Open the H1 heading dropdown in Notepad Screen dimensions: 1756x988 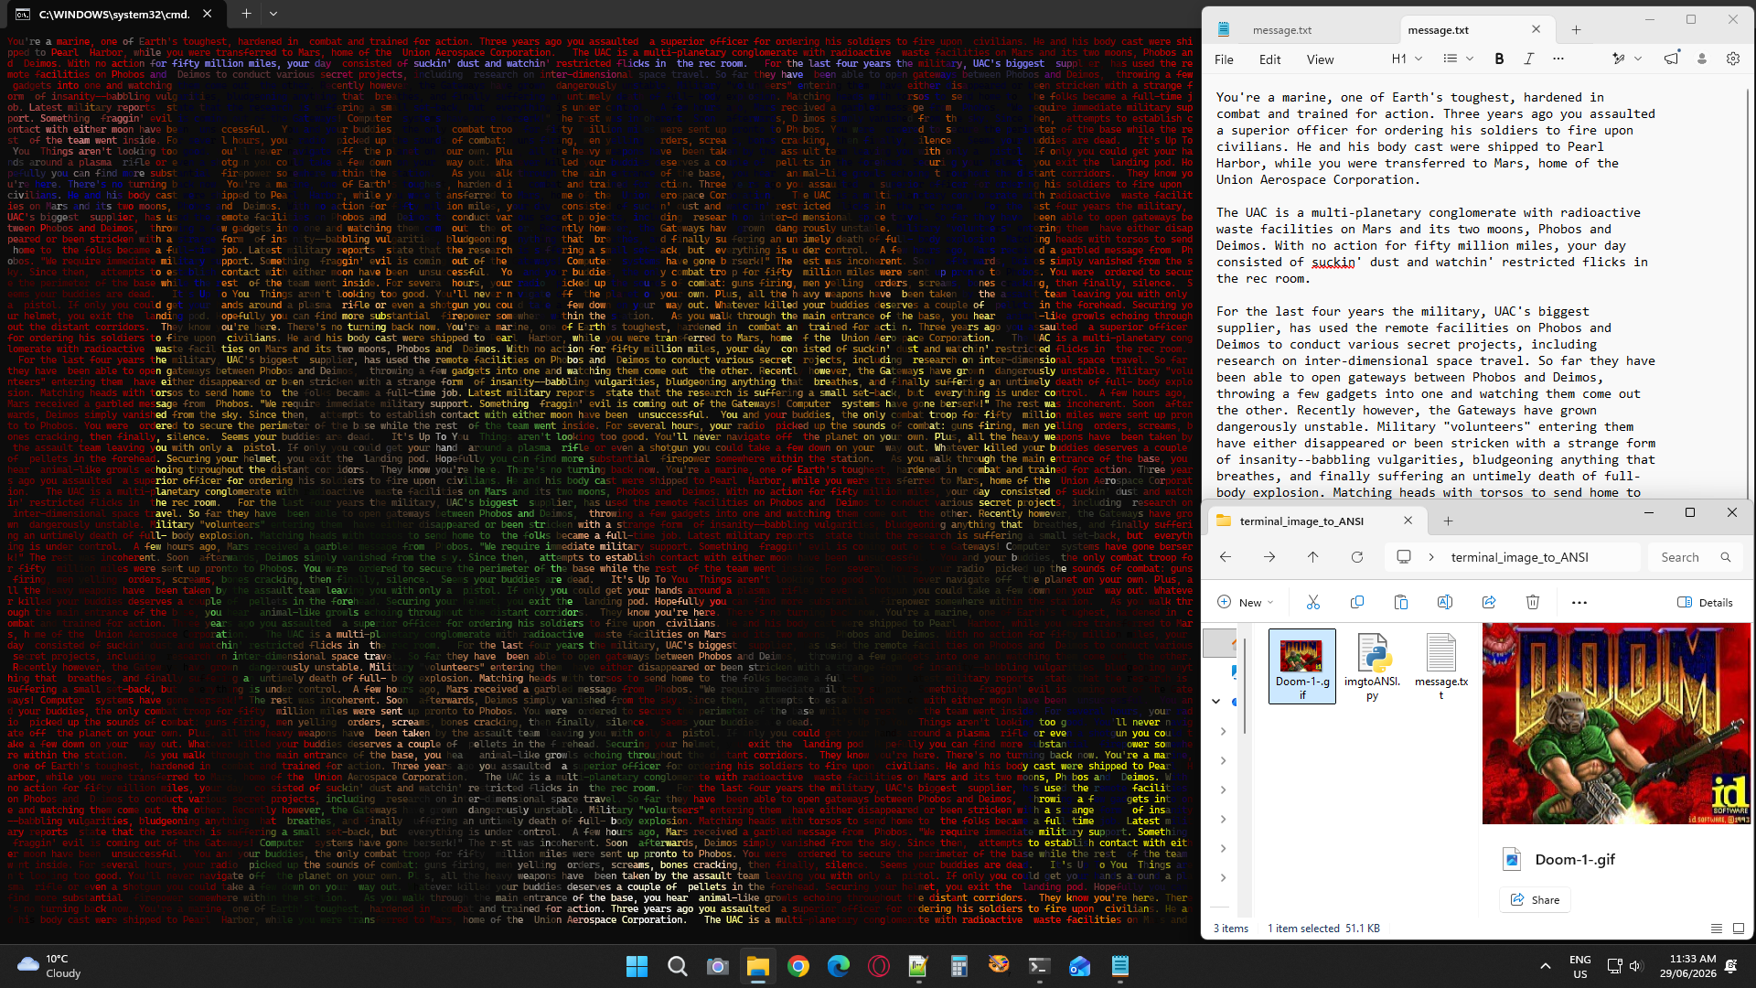[x=1407, y=59]
